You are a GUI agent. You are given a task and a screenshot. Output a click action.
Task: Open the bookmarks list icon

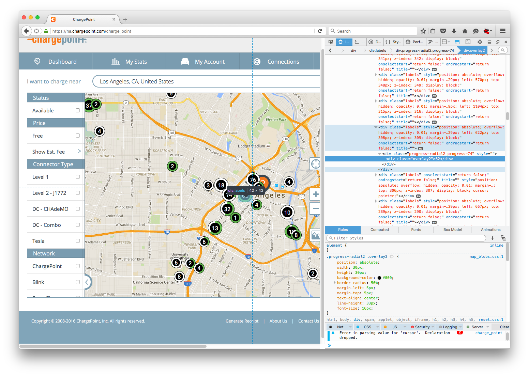pos(433,31)
